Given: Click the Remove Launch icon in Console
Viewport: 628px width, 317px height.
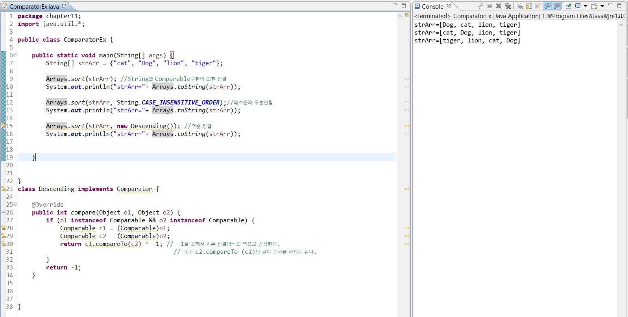Looking at the screenshot, I should click(x=499, y=6).
